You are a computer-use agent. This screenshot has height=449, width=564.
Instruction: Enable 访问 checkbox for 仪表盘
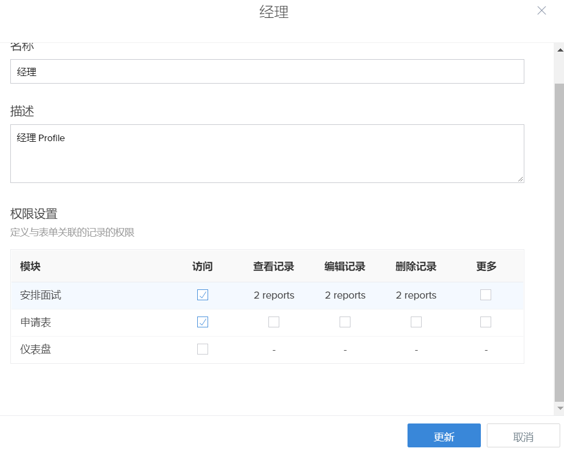point(203,349)
